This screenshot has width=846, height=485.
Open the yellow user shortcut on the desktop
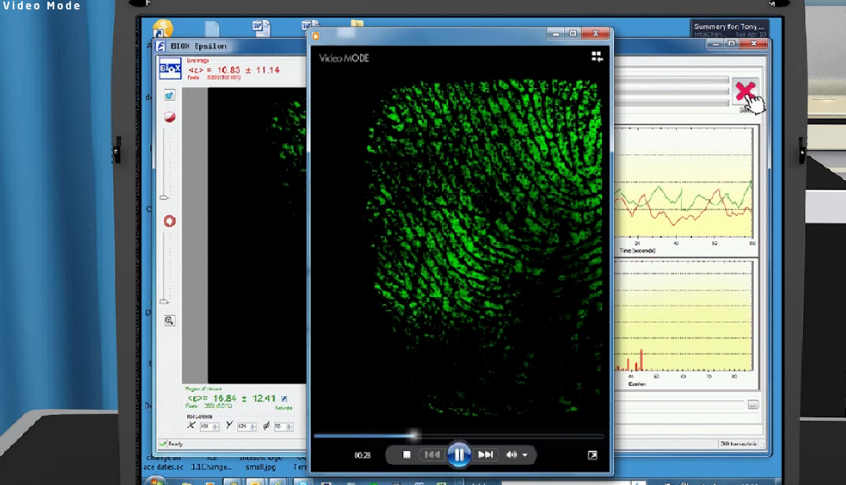click(x=163, y=28)
